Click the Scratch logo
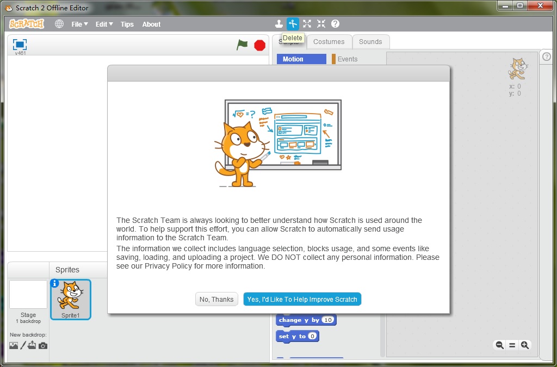The height and width of the screenshot is (367, 557). coord(27,24)
